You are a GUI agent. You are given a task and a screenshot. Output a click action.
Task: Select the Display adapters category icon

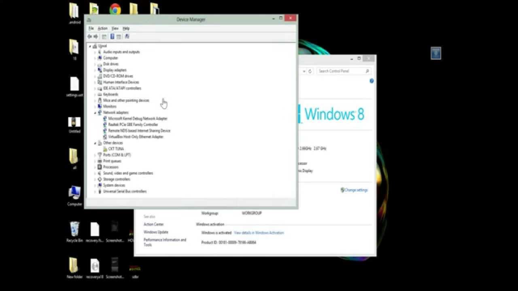(x=100, y=70)
